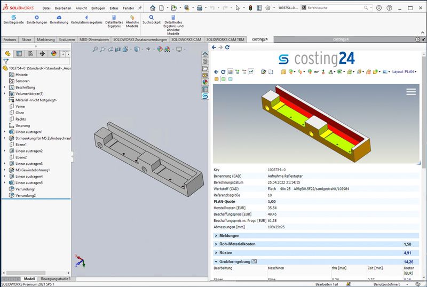Open Ähnliche Modelle similar models icon
Viewport: 427px width, 287px height.
(x=132, y=19)
